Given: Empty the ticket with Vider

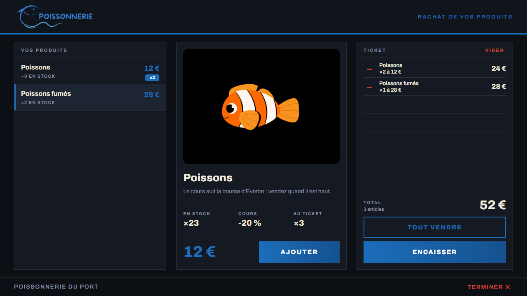Looking at the screenshot, I should (494, 50).
